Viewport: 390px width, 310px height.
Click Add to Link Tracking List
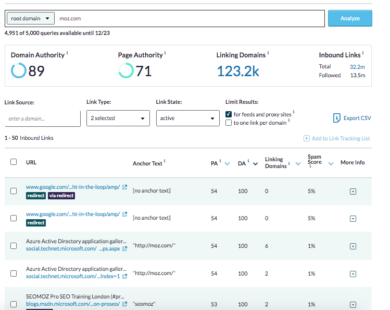tap(341, 138)
